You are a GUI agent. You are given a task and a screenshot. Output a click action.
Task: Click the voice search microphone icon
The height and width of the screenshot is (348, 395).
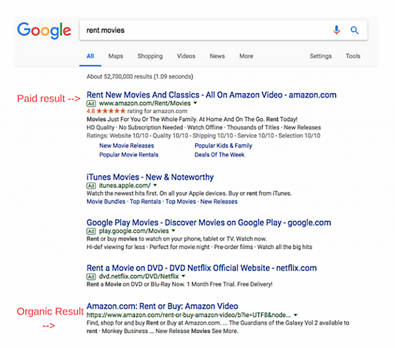click(336, 30)
